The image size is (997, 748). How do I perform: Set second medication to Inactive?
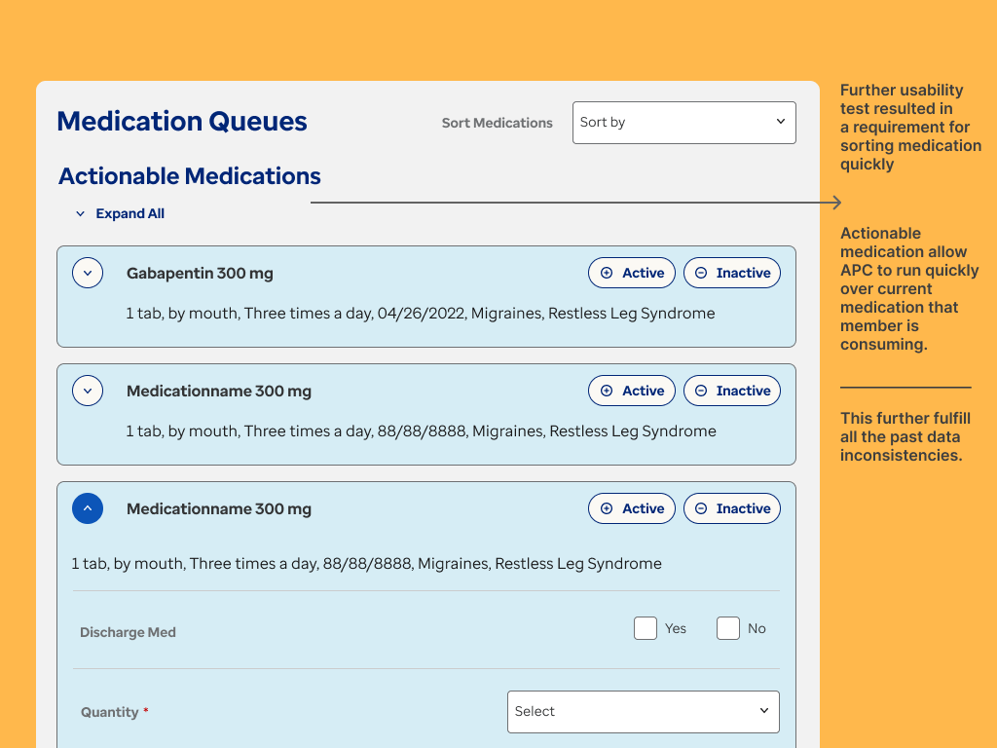point(731,391)
